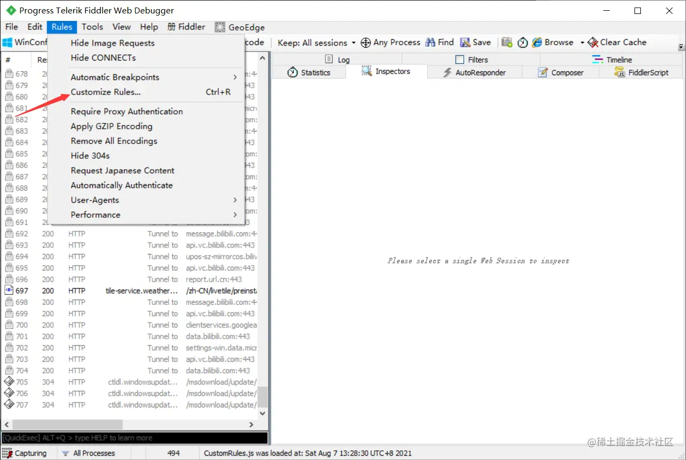Click session list right scroll arrow
686x460 pixels.
(251, 425)
